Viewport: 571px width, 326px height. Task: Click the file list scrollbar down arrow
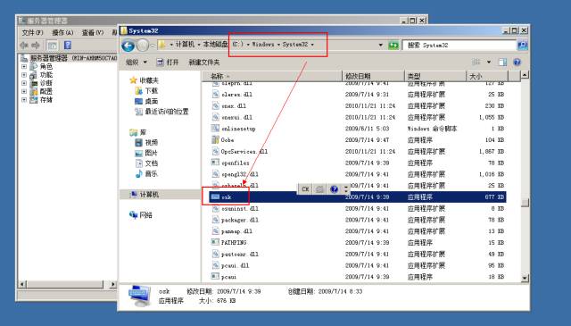coord(525,278)
